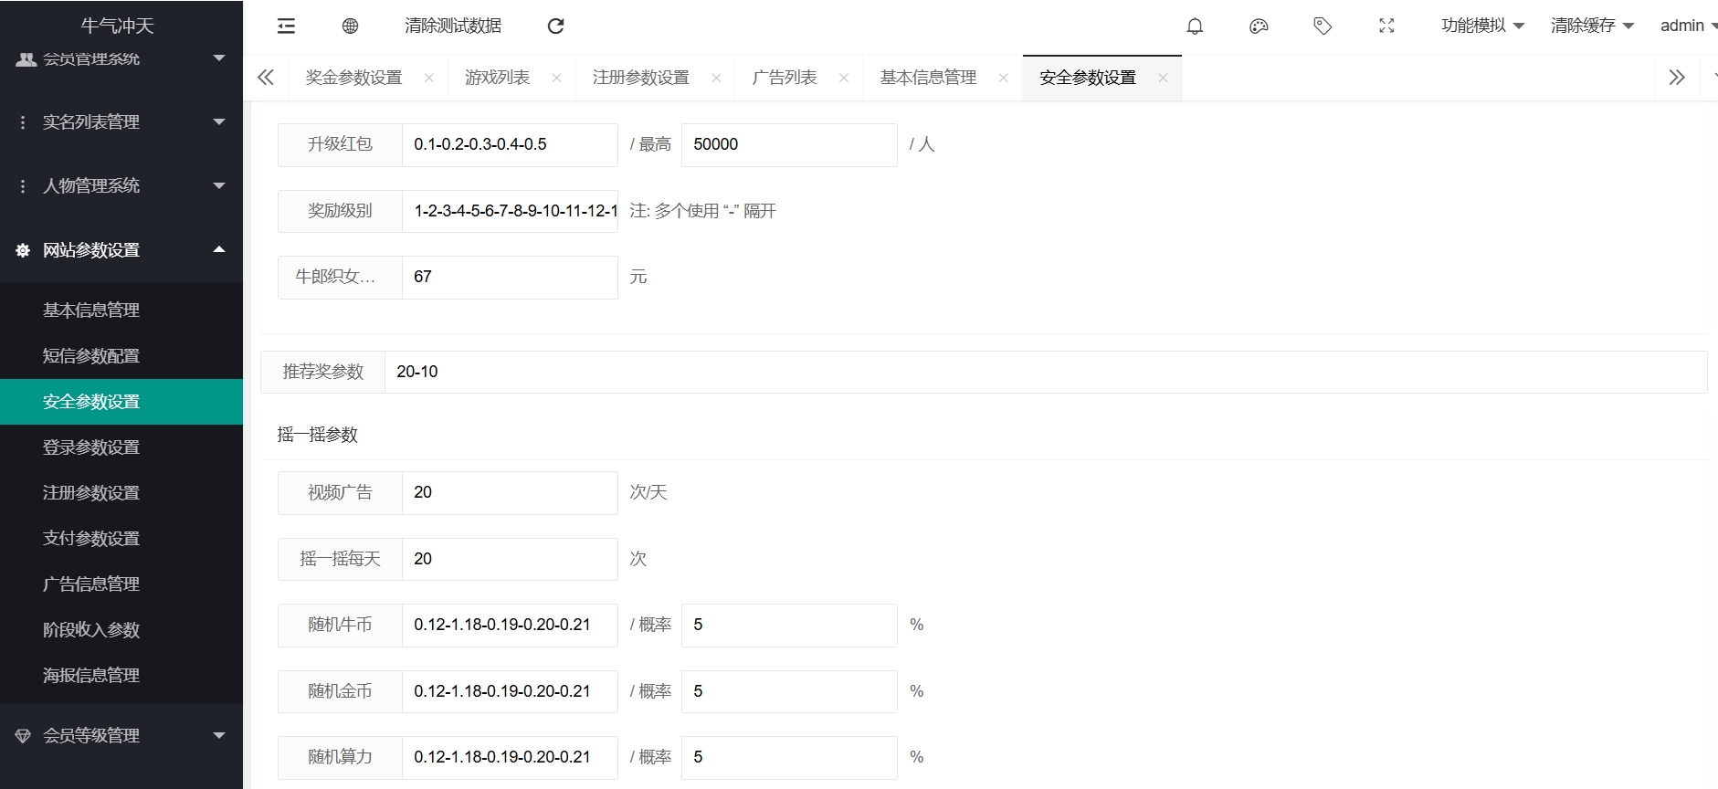Click the globe website icon

350,26
